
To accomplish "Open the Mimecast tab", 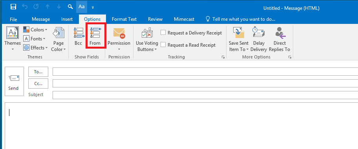I will click(x=184, y=19).
